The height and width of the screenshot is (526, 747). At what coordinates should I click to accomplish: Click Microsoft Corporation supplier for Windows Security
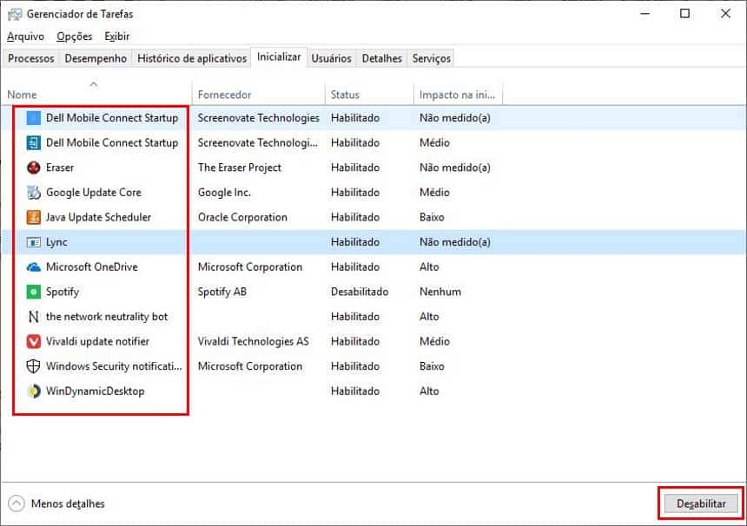click(x=250, y=366)
